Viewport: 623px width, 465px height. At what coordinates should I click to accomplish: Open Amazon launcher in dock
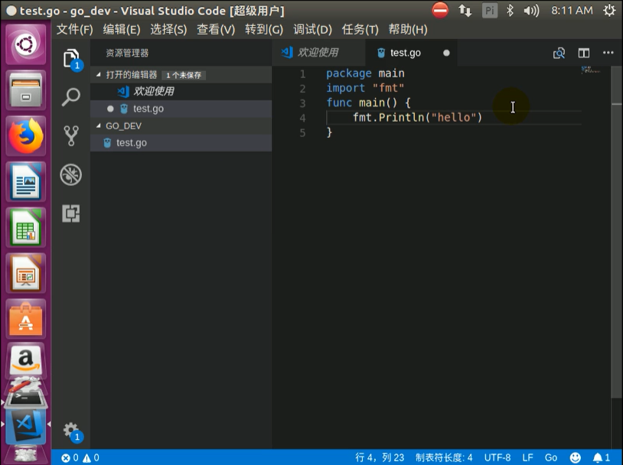pos(26,359)
